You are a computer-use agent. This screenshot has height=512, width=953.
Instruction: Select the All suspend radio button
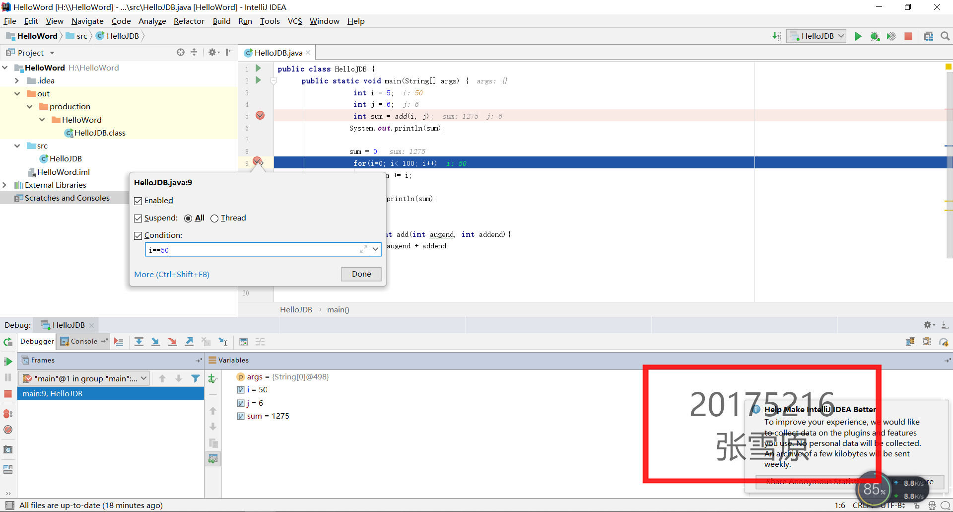point(188,219)
